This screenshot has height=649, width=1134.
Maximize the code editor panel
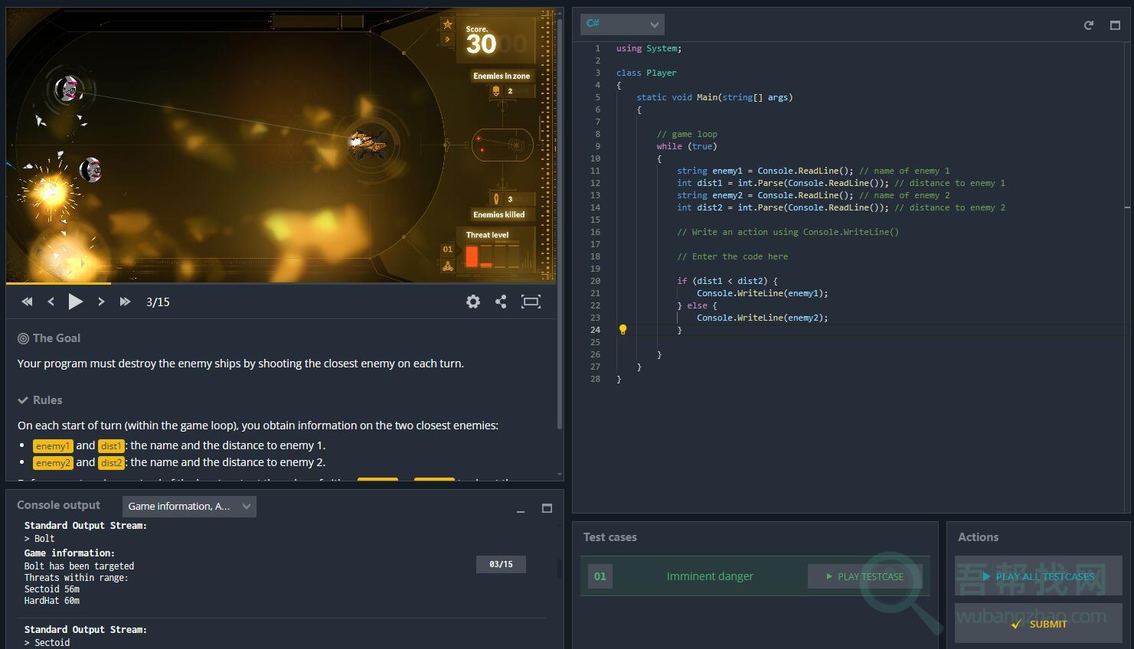point(1115,25)
